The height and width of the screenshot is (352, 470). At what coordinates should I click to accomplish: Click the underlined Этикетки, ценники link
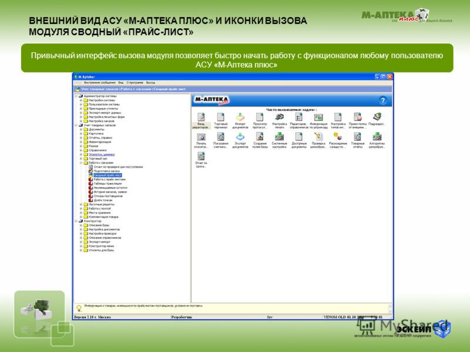click(x=102, y=154)
